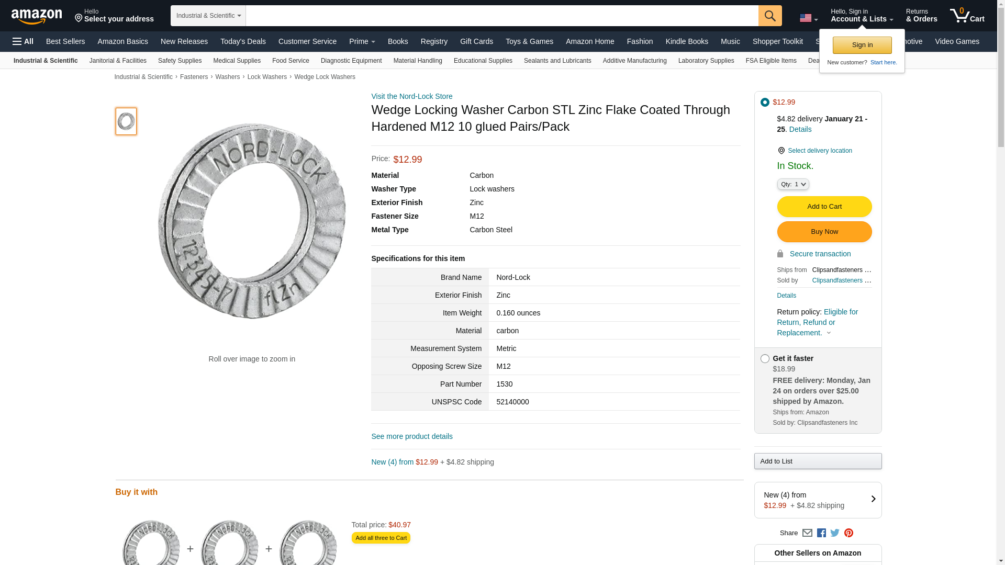This screenshot has height=565, width=1005.
Task: Expand Industrial & Scientific search category dropdown
Action: click(x=208, y=16)
